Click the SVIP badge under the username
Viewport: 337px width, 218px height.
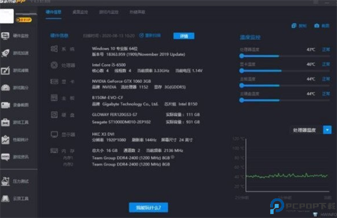click(24, 20)
